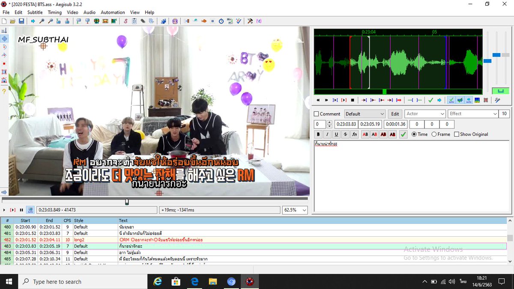Toggle bold formatting button

[318, 134]
